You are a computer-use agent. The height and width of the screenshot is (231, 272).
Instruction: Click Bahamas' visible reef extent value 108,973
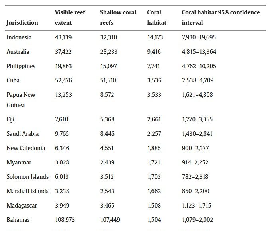coord(65,220)
